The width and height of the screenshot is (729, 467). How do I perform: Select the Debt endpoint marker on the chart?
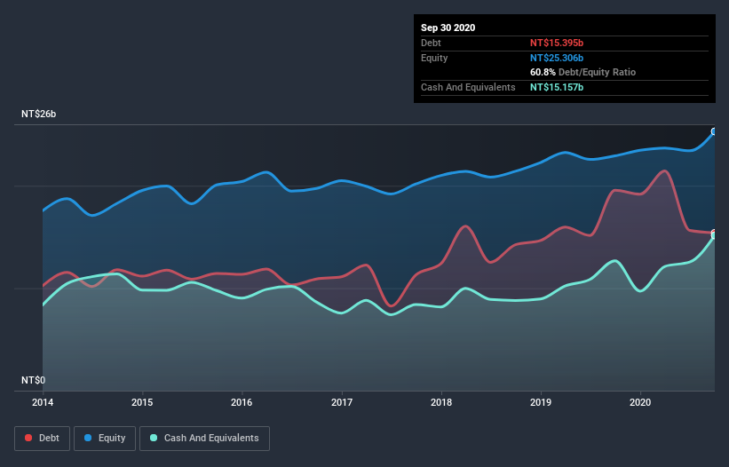point(714,233)
